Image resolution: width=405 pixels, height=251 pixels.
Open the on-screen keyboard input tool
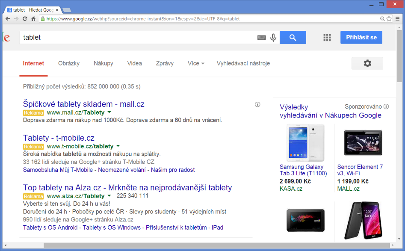tap(261, 38)
